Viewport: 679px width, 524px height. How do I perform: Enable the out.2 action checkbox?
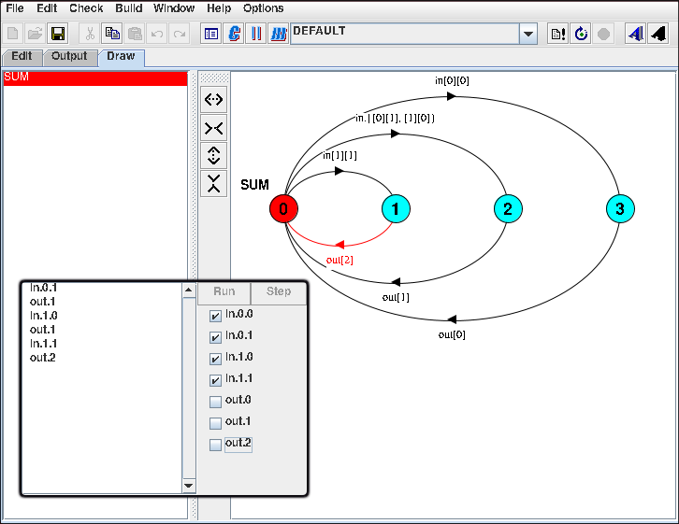[216, 445]
